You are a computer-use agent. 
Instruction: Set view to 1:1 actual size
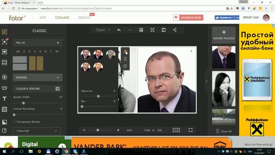tap(176, 130)
